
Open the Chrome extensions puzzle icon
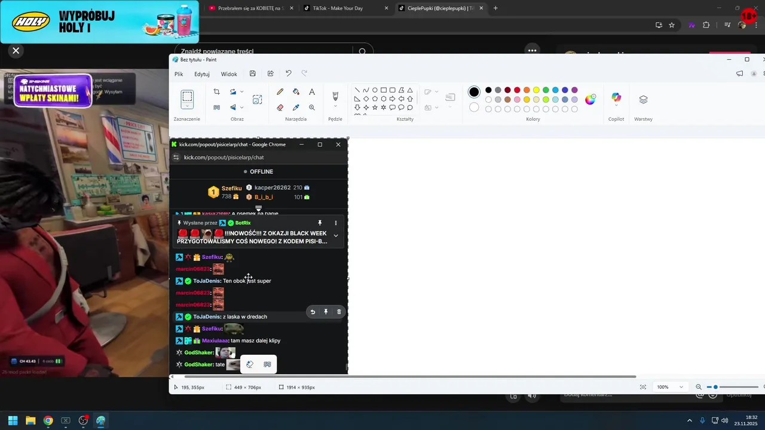click(x=706, y=25)
